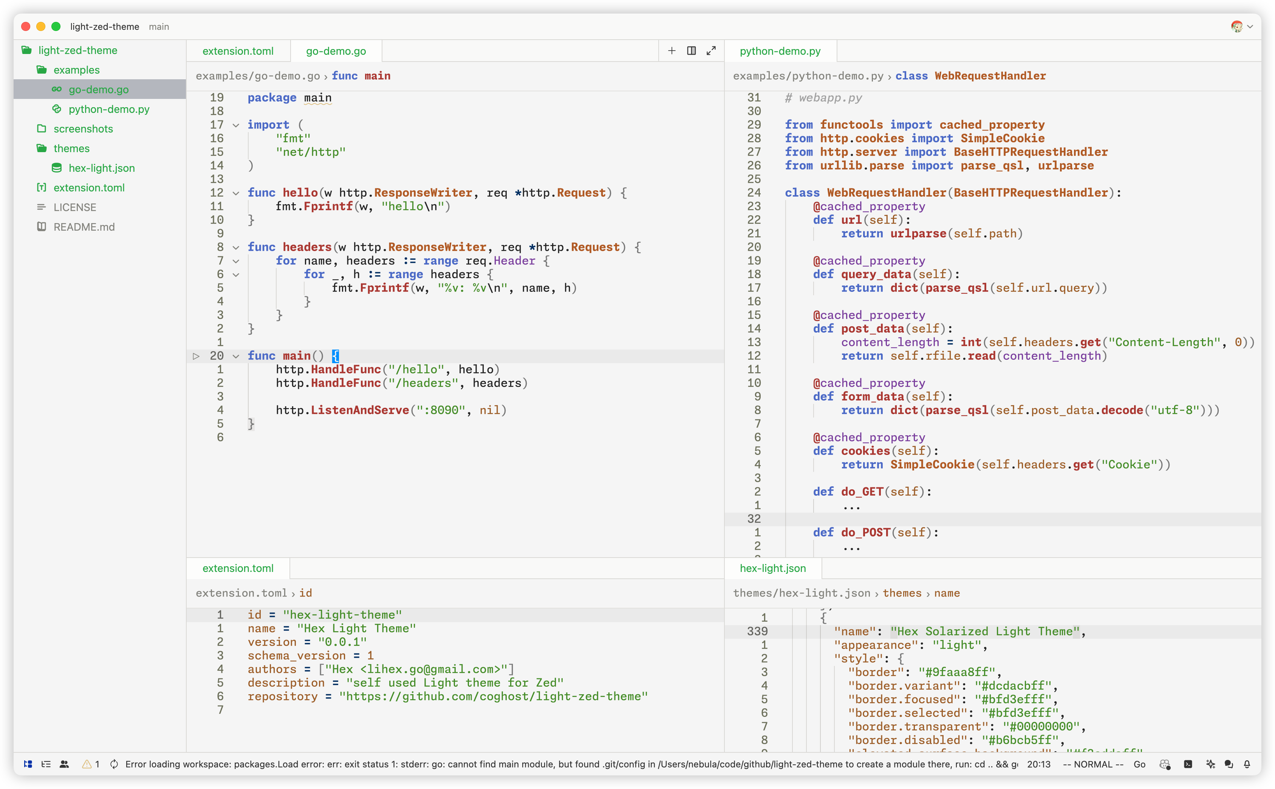Click the book icon beside README.md

coord(41,227)
